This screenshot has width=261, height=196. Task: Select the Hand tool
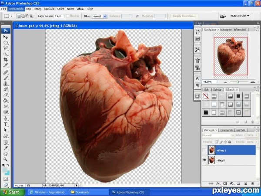coord(6,154)
